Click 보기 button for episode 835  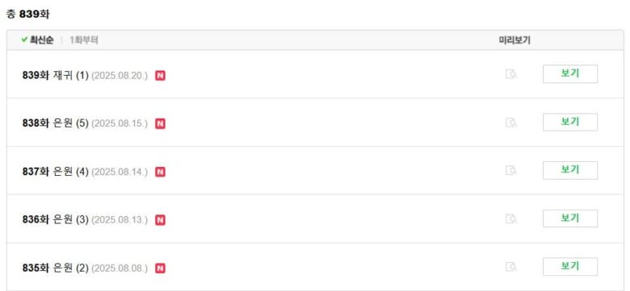point(570,267)
